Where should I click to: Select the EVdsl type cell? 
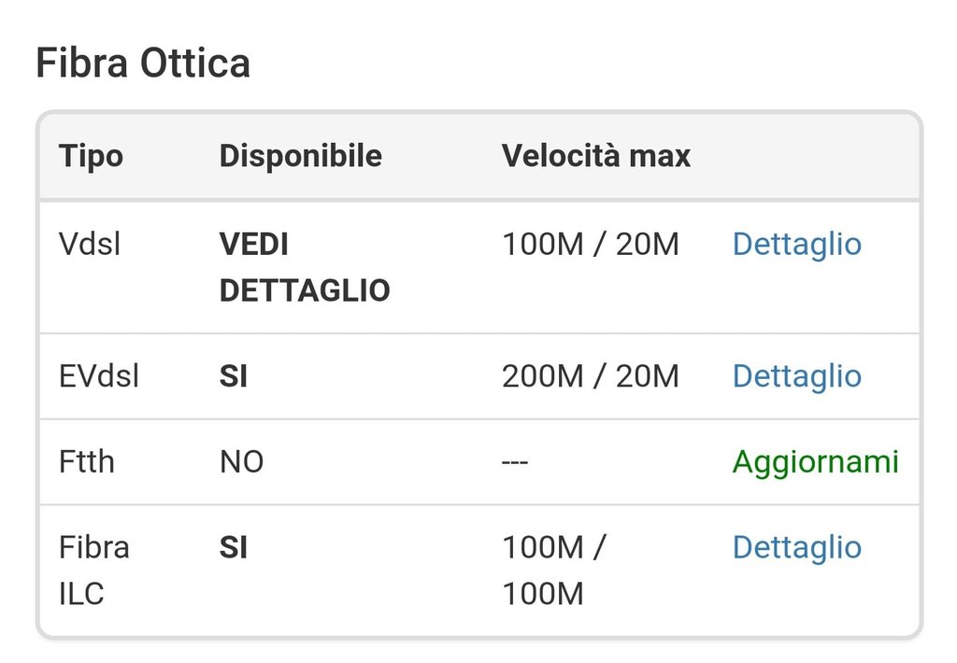pos(99,376)
